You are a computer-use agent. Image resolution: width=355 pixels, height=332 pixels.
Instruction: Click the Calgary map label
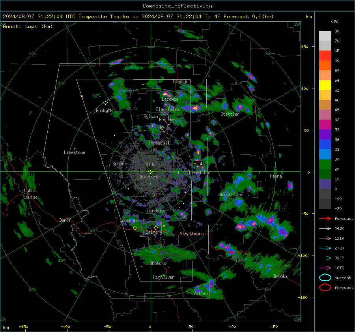154,232
